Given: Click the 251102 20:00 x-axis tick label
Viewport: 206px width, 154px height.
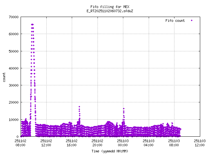Looking at the screenshot, I should [97, 142].
